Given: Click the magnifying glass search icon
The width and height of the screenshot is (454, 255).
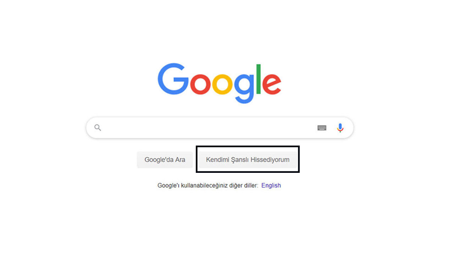Looking at the screenshot, I should [x=98, y=128].
